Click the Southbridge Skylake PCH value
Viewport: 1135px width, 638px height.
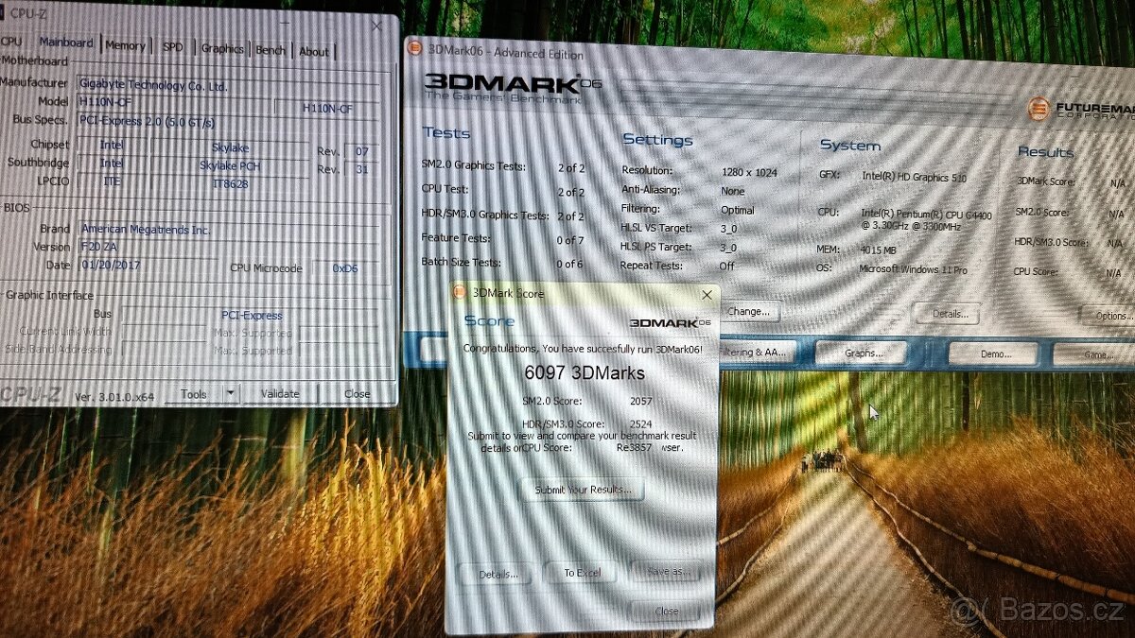click(229, 165)
